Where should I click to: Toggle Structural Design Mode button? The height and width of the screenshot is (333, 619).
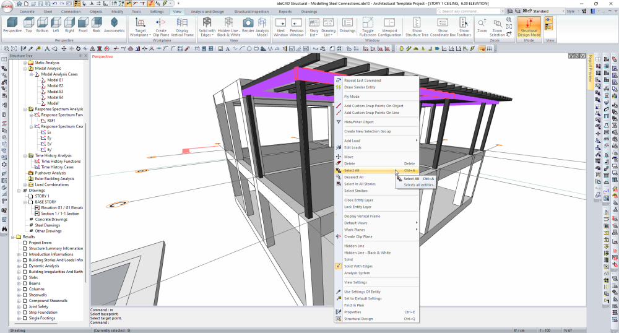(x=529, y=26)
